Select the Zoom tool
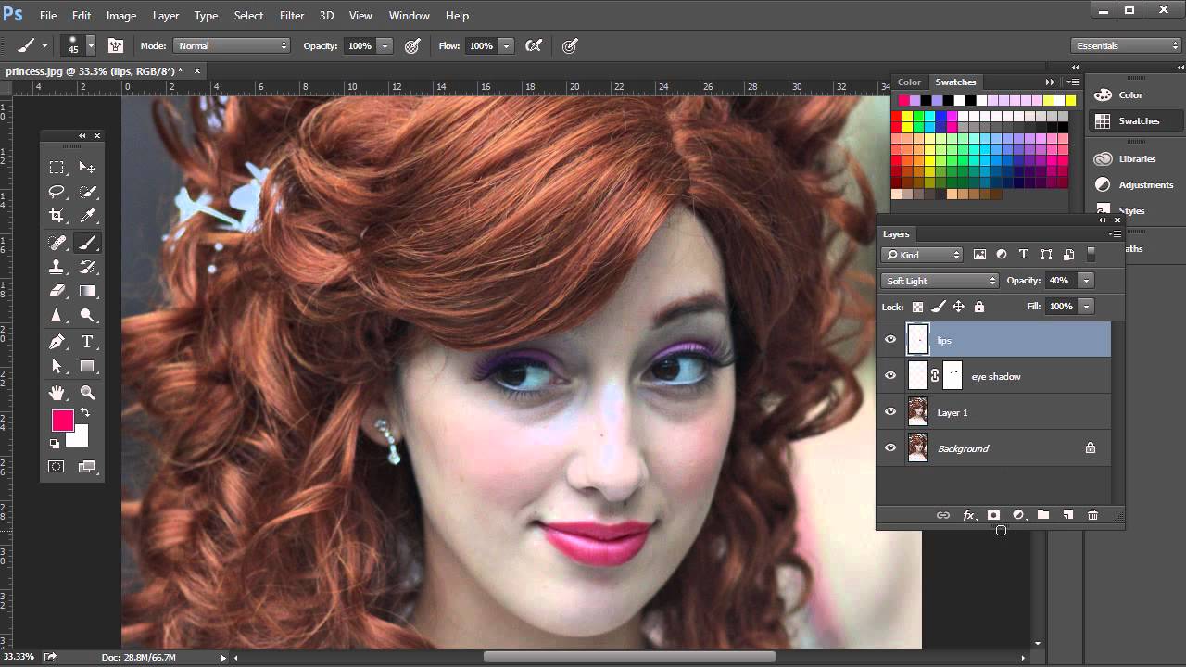This screenshot has height=667, width=1186. click(x=87, y=393)
